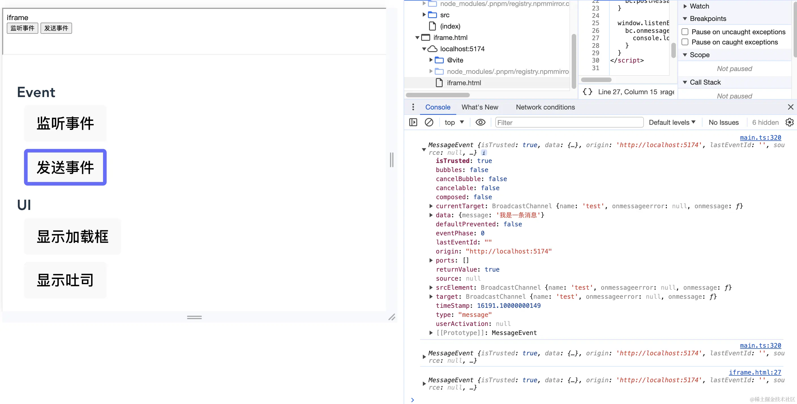Image resolution: width=797 pixels, height=404 pixels.
Task: Click the live expression eye icon
Action: click(480, 123)
